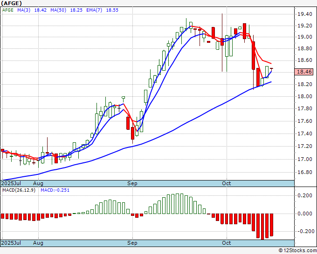Click Aug on price chart date axis

(38, 183)
